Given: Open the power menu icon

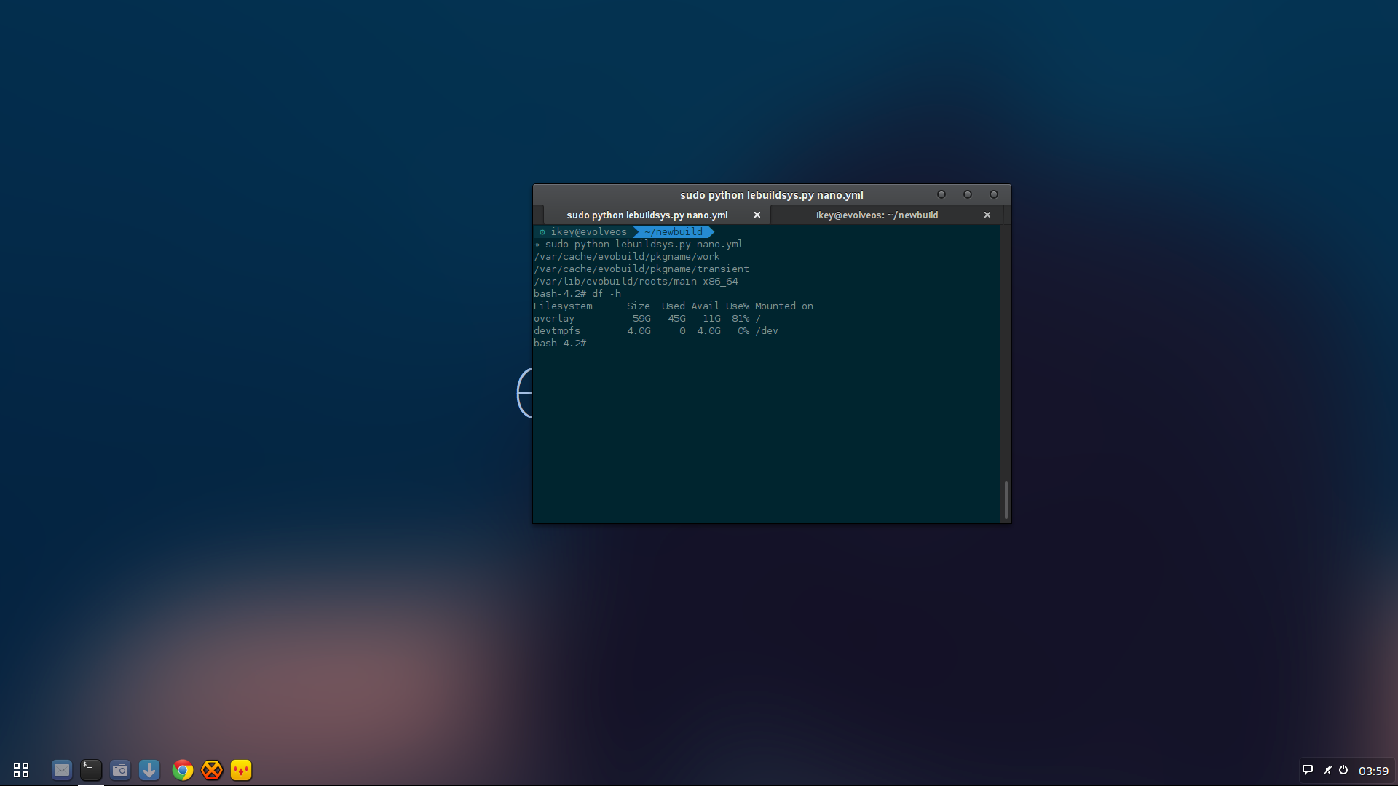Looking at the screenshot, I should tap(1343, 770).
